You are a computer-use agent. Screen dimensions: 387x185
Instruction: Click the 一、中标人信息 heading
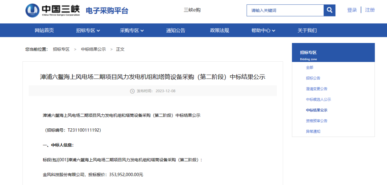58,145
